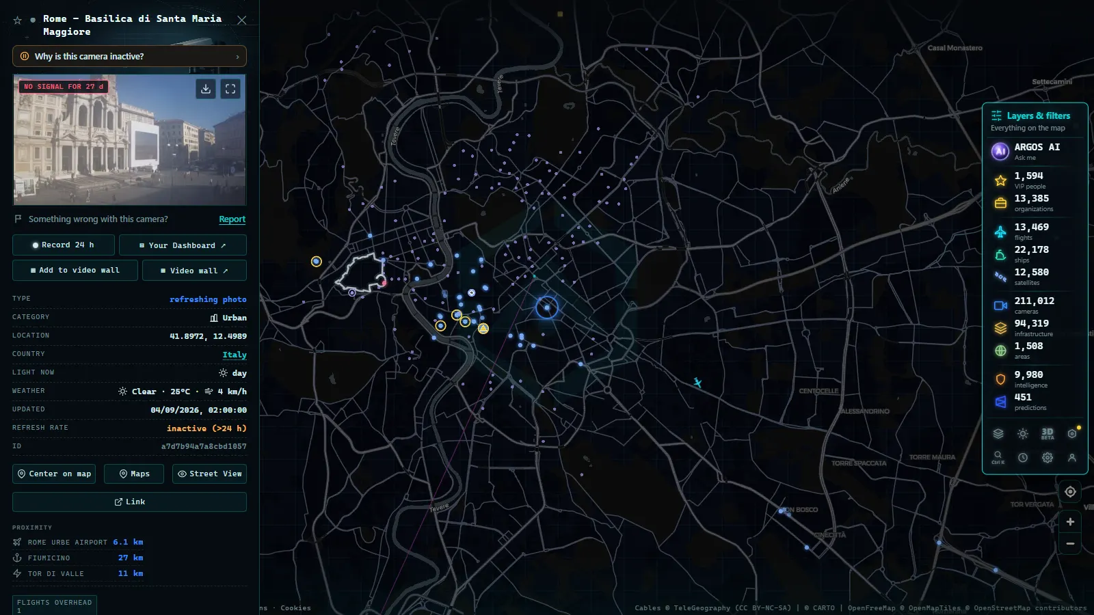The width and height of the screenshot is (1094, 615).
Task: Open settings gear in layers panel
Action: click(x=1048, y=457)
